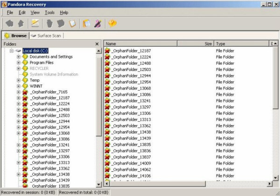The image size is (280, 196).
Task: Click the _OrphanFolder_12187 icon in file list
Action: pyautogui.click(x=107, y=50)
